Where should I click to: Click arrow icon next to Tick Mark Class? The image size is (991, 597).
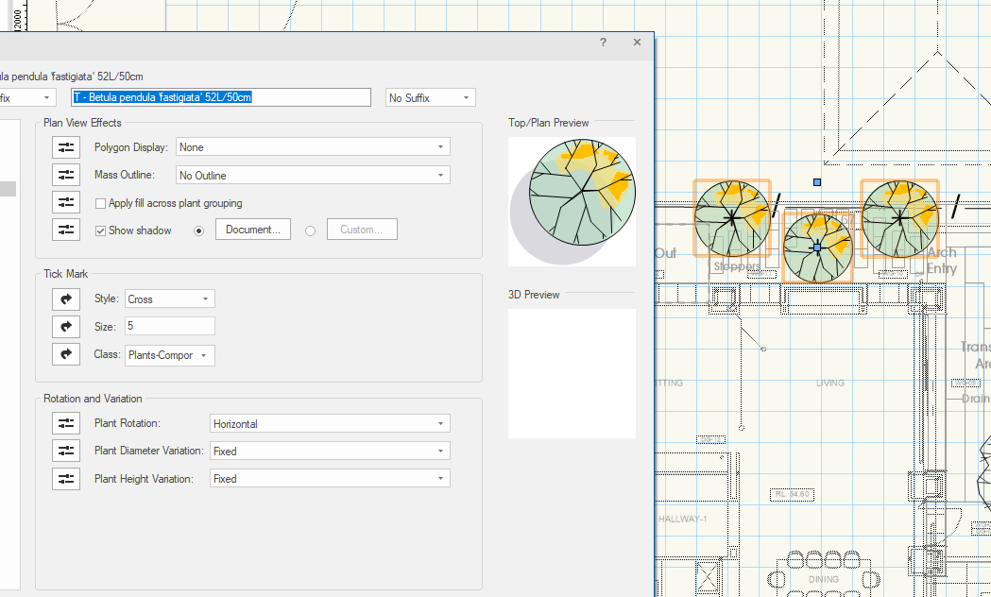click(65, 355)
